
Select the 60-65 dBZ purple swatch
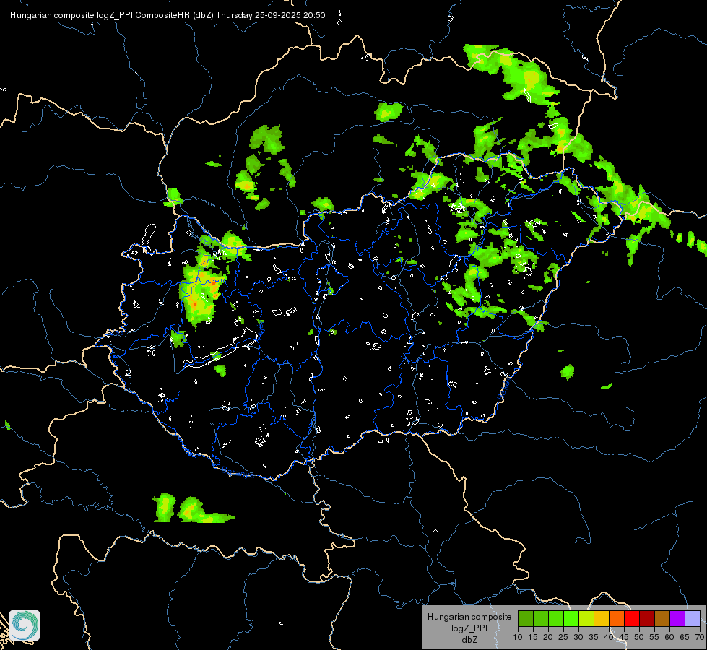click(677, 618)
